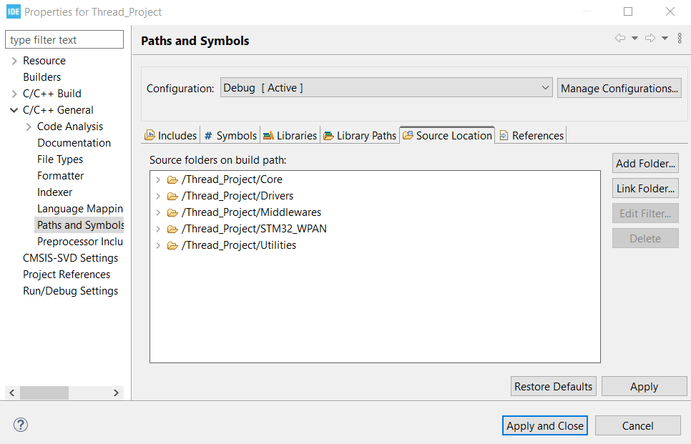Select the Paths and Symbols sidebar entry
This screenshot has width=691, height=444.
point(79,225)
